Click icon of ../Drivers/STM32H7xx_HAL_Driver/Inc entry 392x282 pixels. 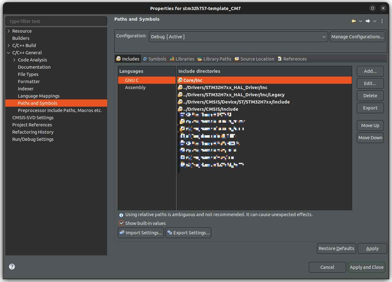pos(180,88)
